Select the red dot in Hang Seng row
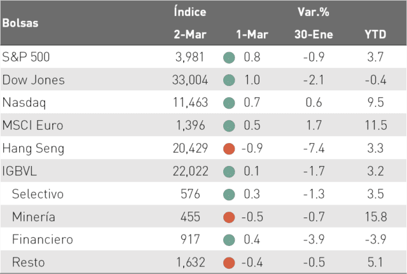The height and width of the screenshot is (274, 407). click(229, 149)
